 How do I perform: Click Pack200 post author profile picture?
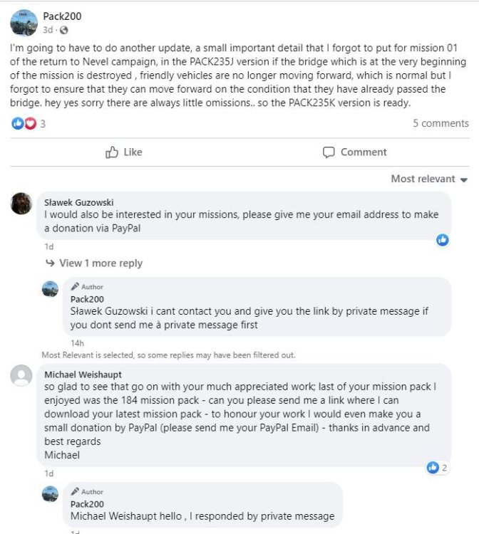click(24, 23)
